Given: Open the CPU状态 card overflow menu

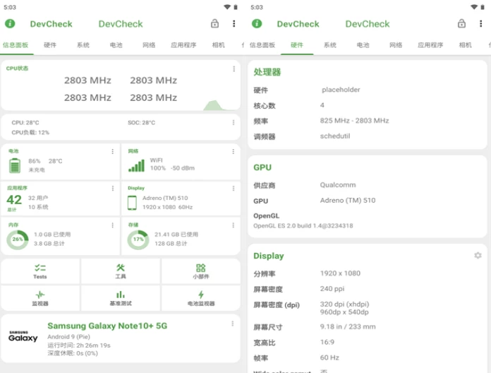Looking at the screenshot, I should point(234,69).
